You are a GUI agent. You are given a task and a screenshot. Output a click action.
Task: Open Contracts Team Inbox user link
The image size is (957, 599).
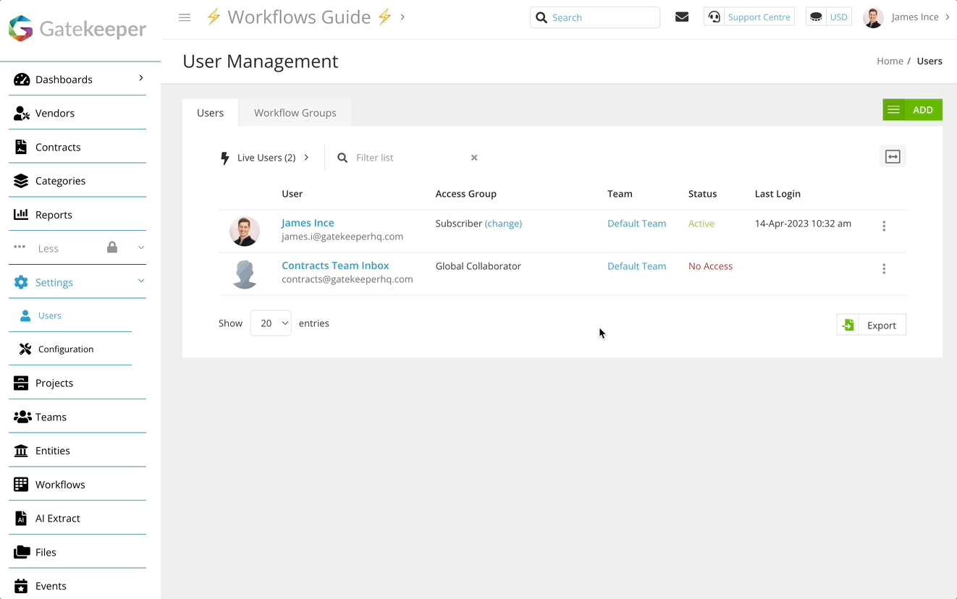[335, 265]
